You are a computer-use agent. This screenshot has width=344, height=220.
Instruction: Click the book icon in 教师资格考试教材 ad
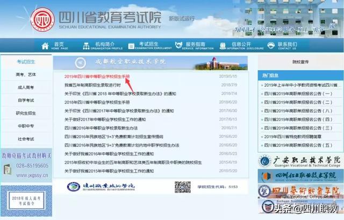pos(8,169)
